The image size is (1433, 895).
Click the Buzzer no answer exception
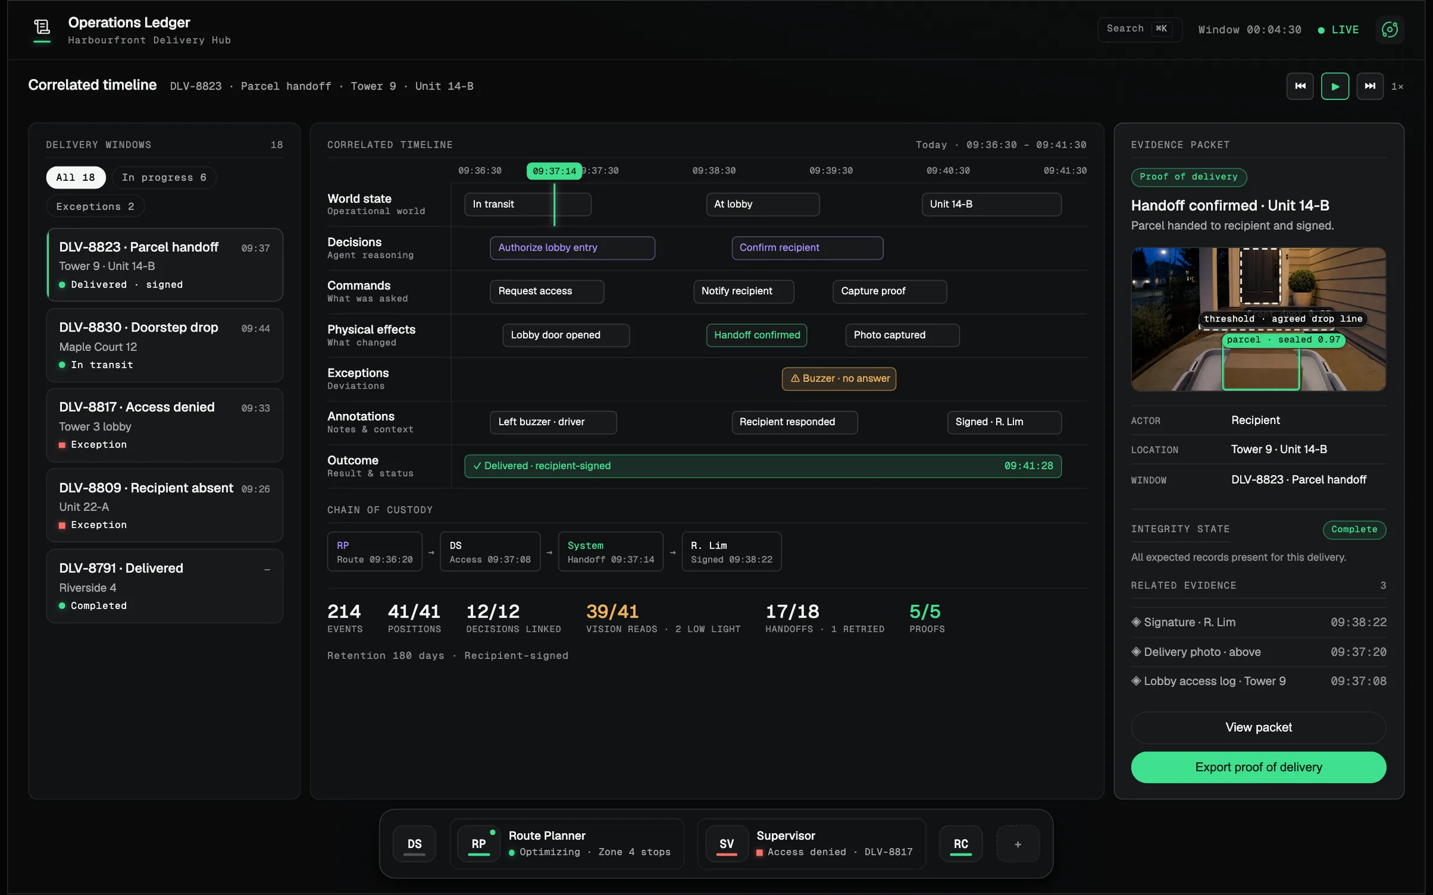click(839, 378)
